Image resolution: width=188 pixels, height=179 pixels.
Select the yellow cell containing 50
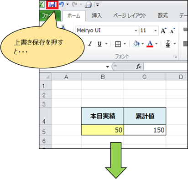click(103, 130)
